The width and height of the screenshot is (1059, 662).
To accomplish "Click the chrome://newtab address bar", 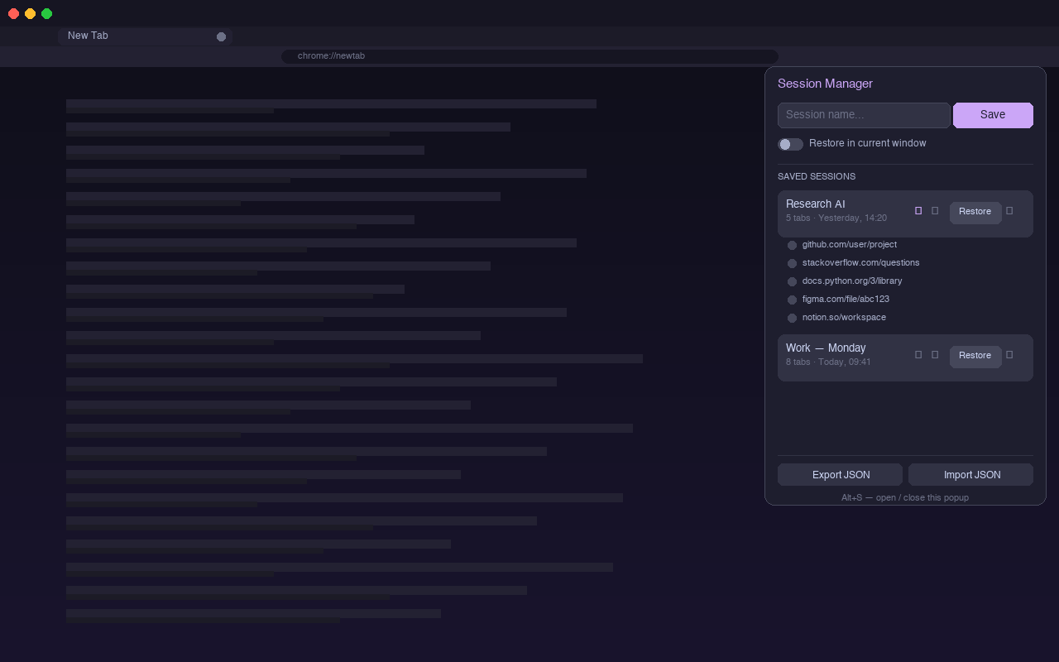I will (529, 56).
